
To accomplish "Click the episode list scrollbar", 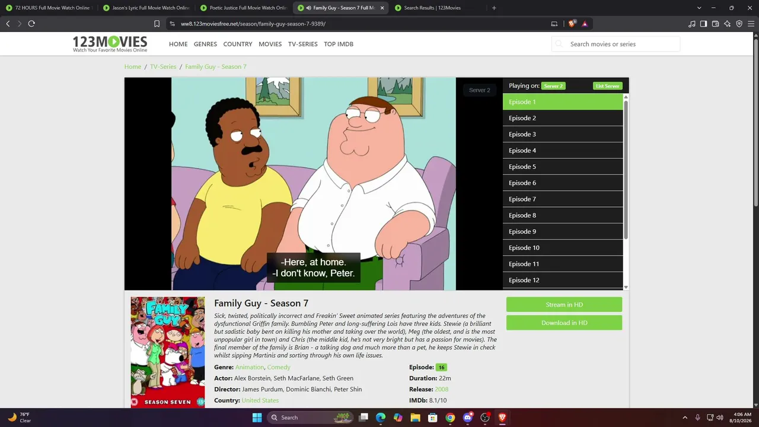I will pos(626,169).
